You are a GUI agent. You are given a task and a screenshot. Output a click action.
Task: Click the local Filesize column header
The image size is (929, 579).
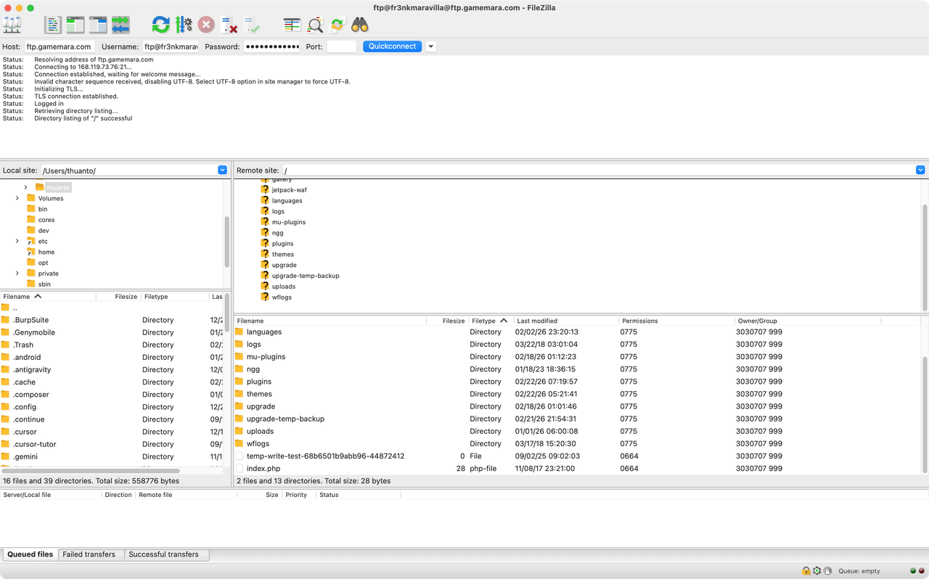[118, 297]
